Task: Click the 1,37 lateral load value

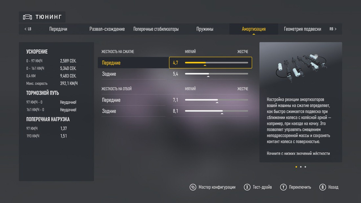Action: (64, 129)
